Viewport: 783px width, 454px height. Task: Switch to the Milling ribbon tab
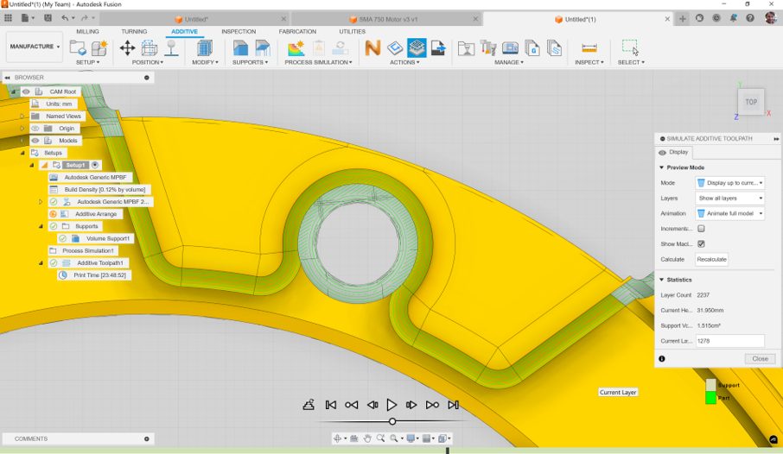[87, 32]
